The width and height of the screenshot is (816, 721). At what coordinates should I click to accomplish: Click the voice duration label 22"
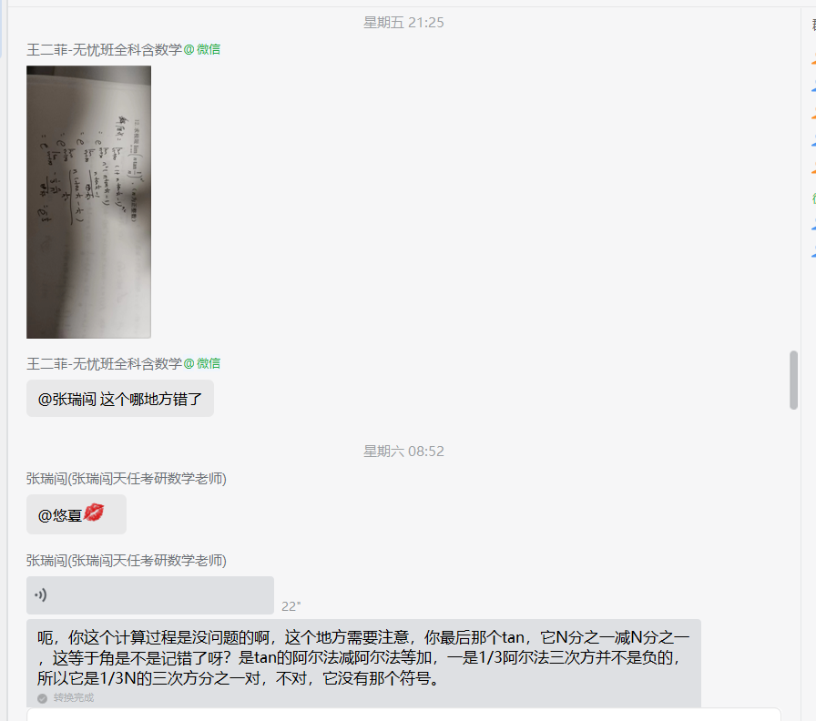coord(291,606)
